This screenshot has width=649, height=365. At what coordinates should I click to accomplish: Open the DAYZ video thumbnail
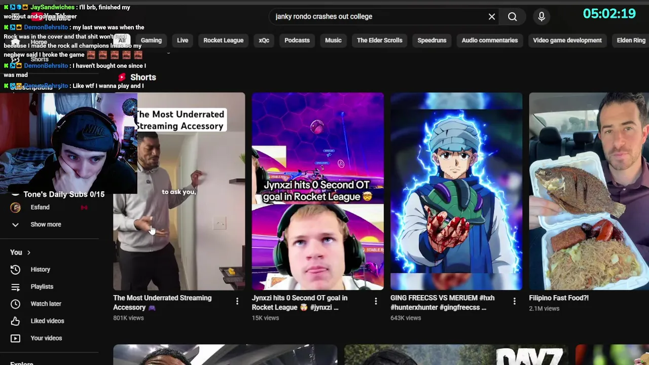(456, 355)
